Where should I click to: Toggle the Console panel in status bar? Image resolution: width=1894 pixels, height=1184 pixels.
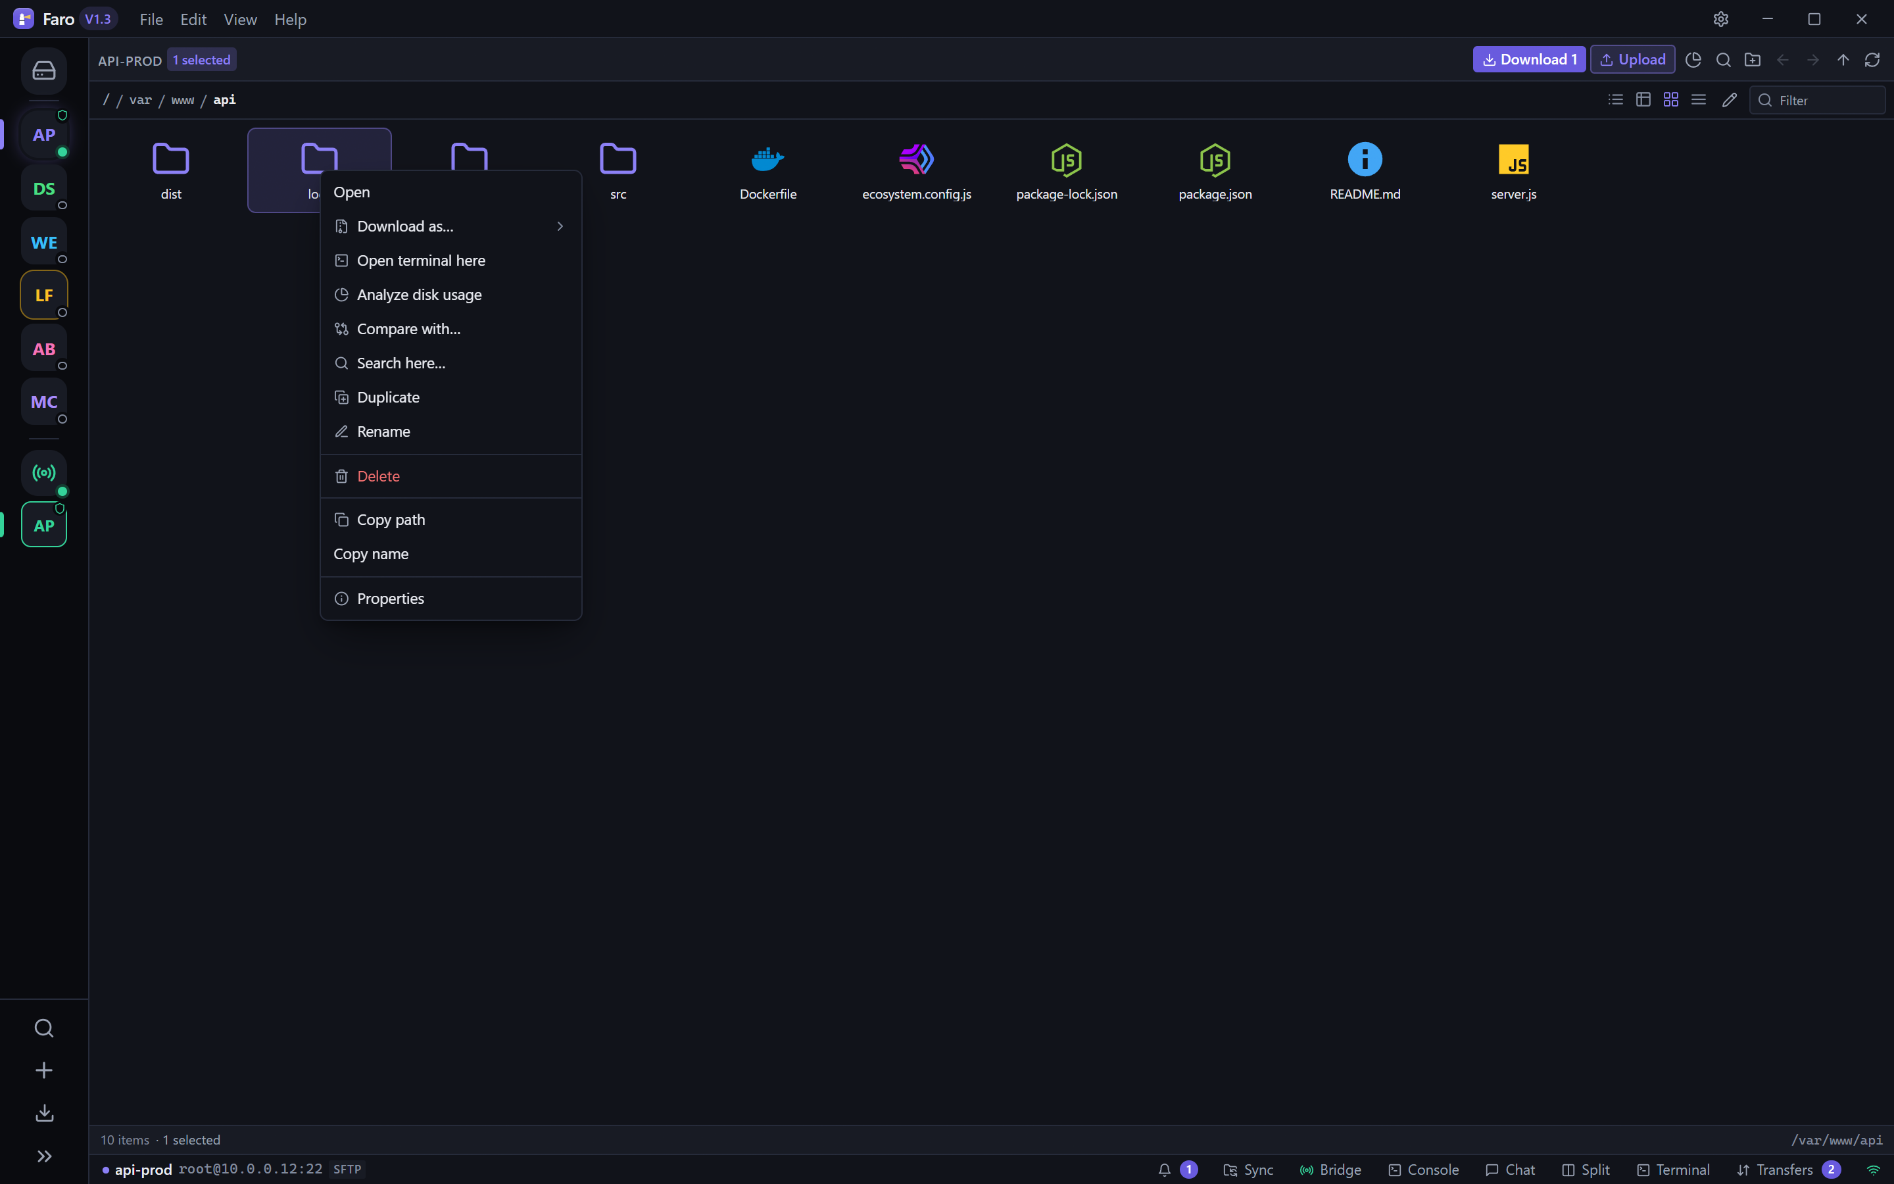[x=1424, y=1169]
